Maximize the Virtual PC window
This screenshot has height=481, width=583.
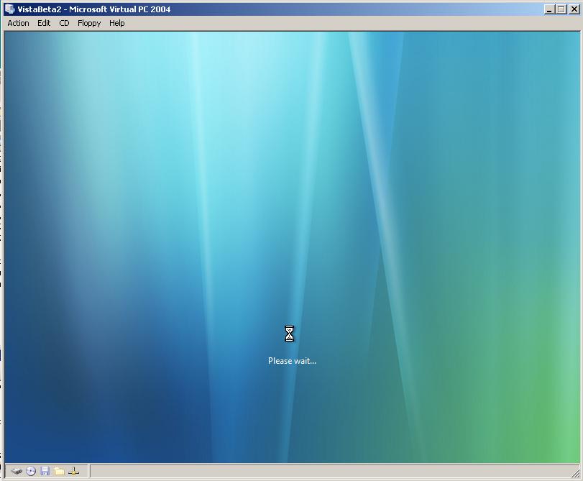(561, 9)
